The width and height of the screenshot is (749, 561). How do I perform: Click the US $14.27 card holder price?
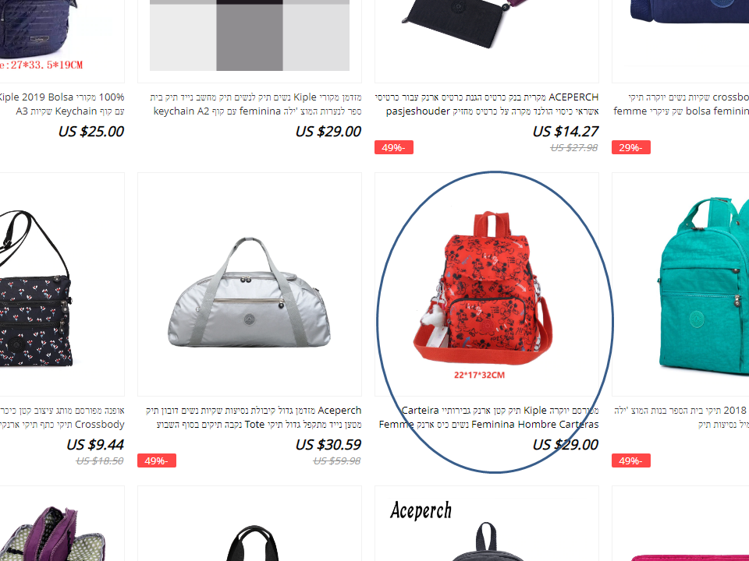tap(566, 131)
